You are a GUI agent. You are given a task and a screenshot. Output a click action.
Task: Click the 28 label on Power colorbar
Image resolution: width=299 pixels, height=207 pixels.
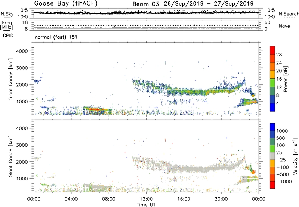tap(279, 55)
